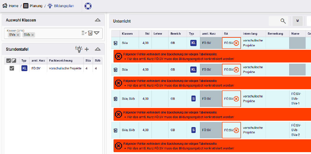
Task: Delete the first SVa lesson row
Action: click(x=115, y=43)
